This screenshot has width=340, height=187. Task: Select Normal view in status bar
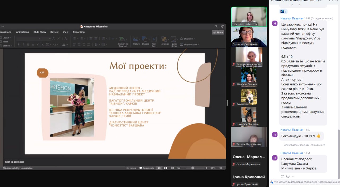click(159, 168)
